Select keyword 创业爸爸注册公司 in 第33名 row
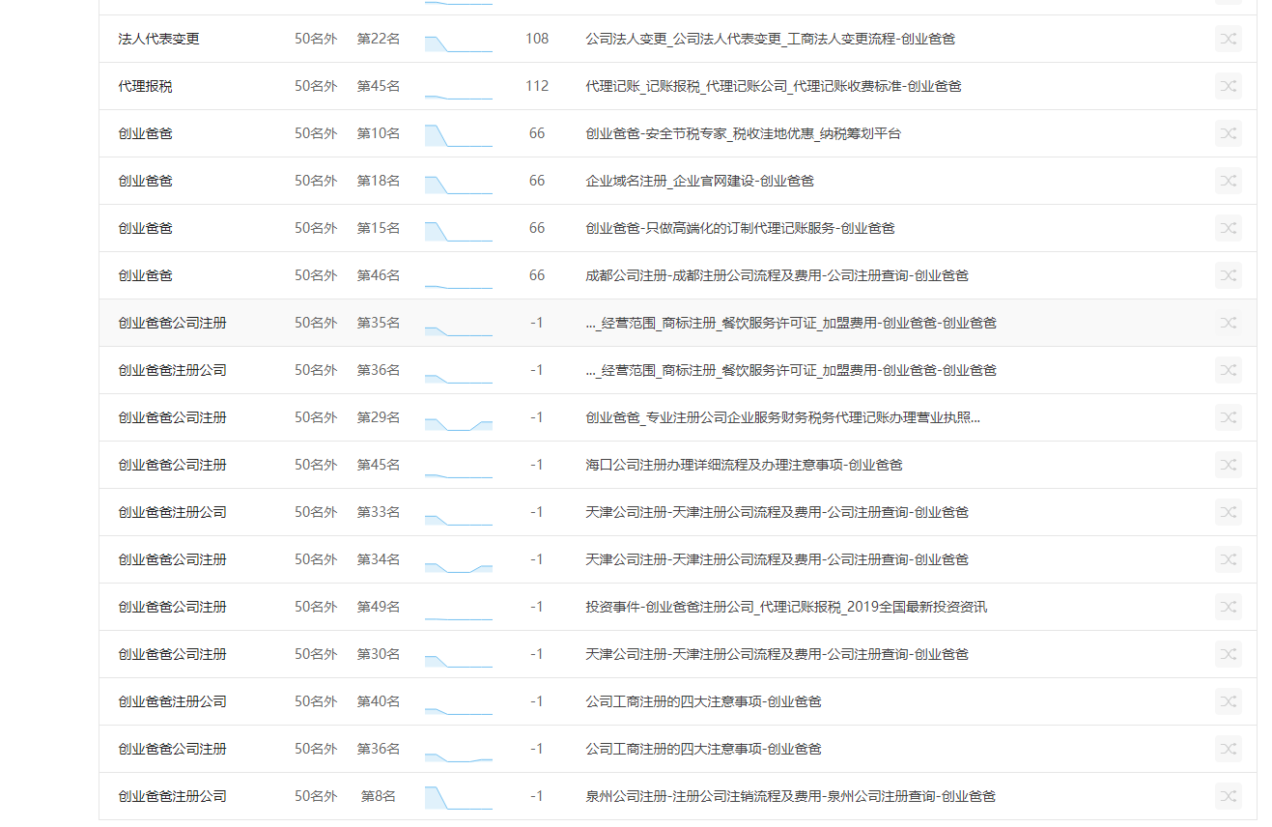Screen dimensions: 1272x827 (172, 512)
